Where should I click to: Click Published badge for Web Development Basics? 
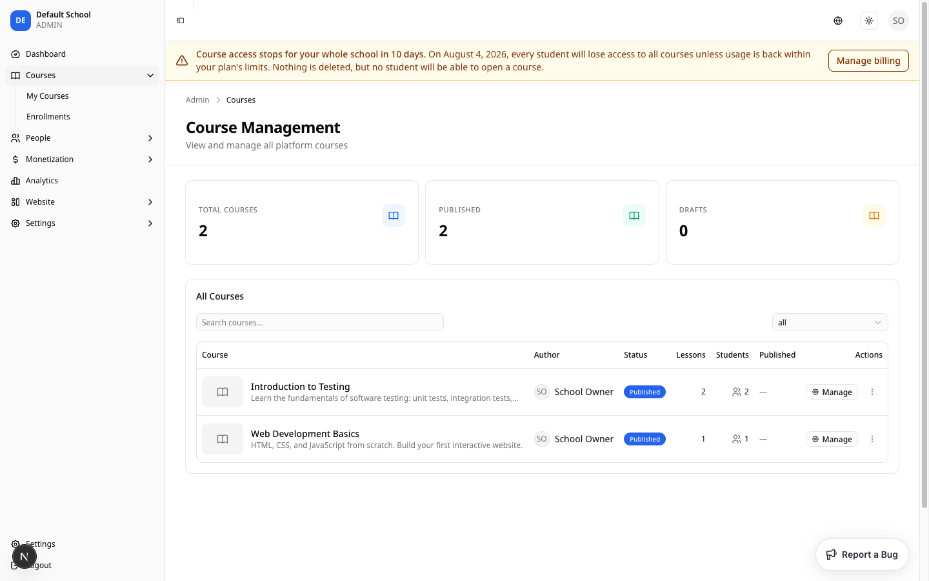644,439
